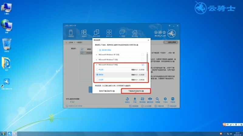Select the 专业版 radio button
This screenshot has height=136, width=243.
[97, 70]
